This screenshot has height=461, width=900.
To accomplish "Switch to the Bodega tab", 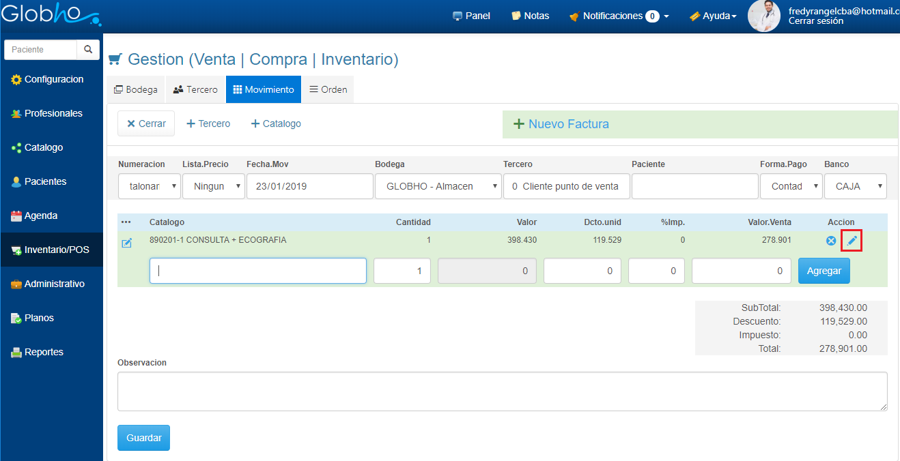I will (136, 89).
